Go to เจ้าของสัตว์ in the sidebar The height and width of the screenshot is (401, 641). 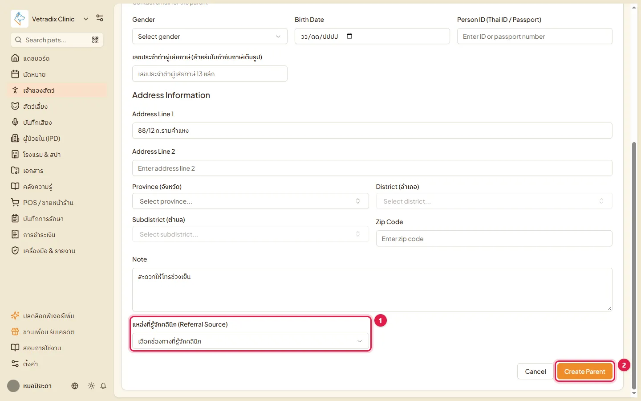click(57, 90)
